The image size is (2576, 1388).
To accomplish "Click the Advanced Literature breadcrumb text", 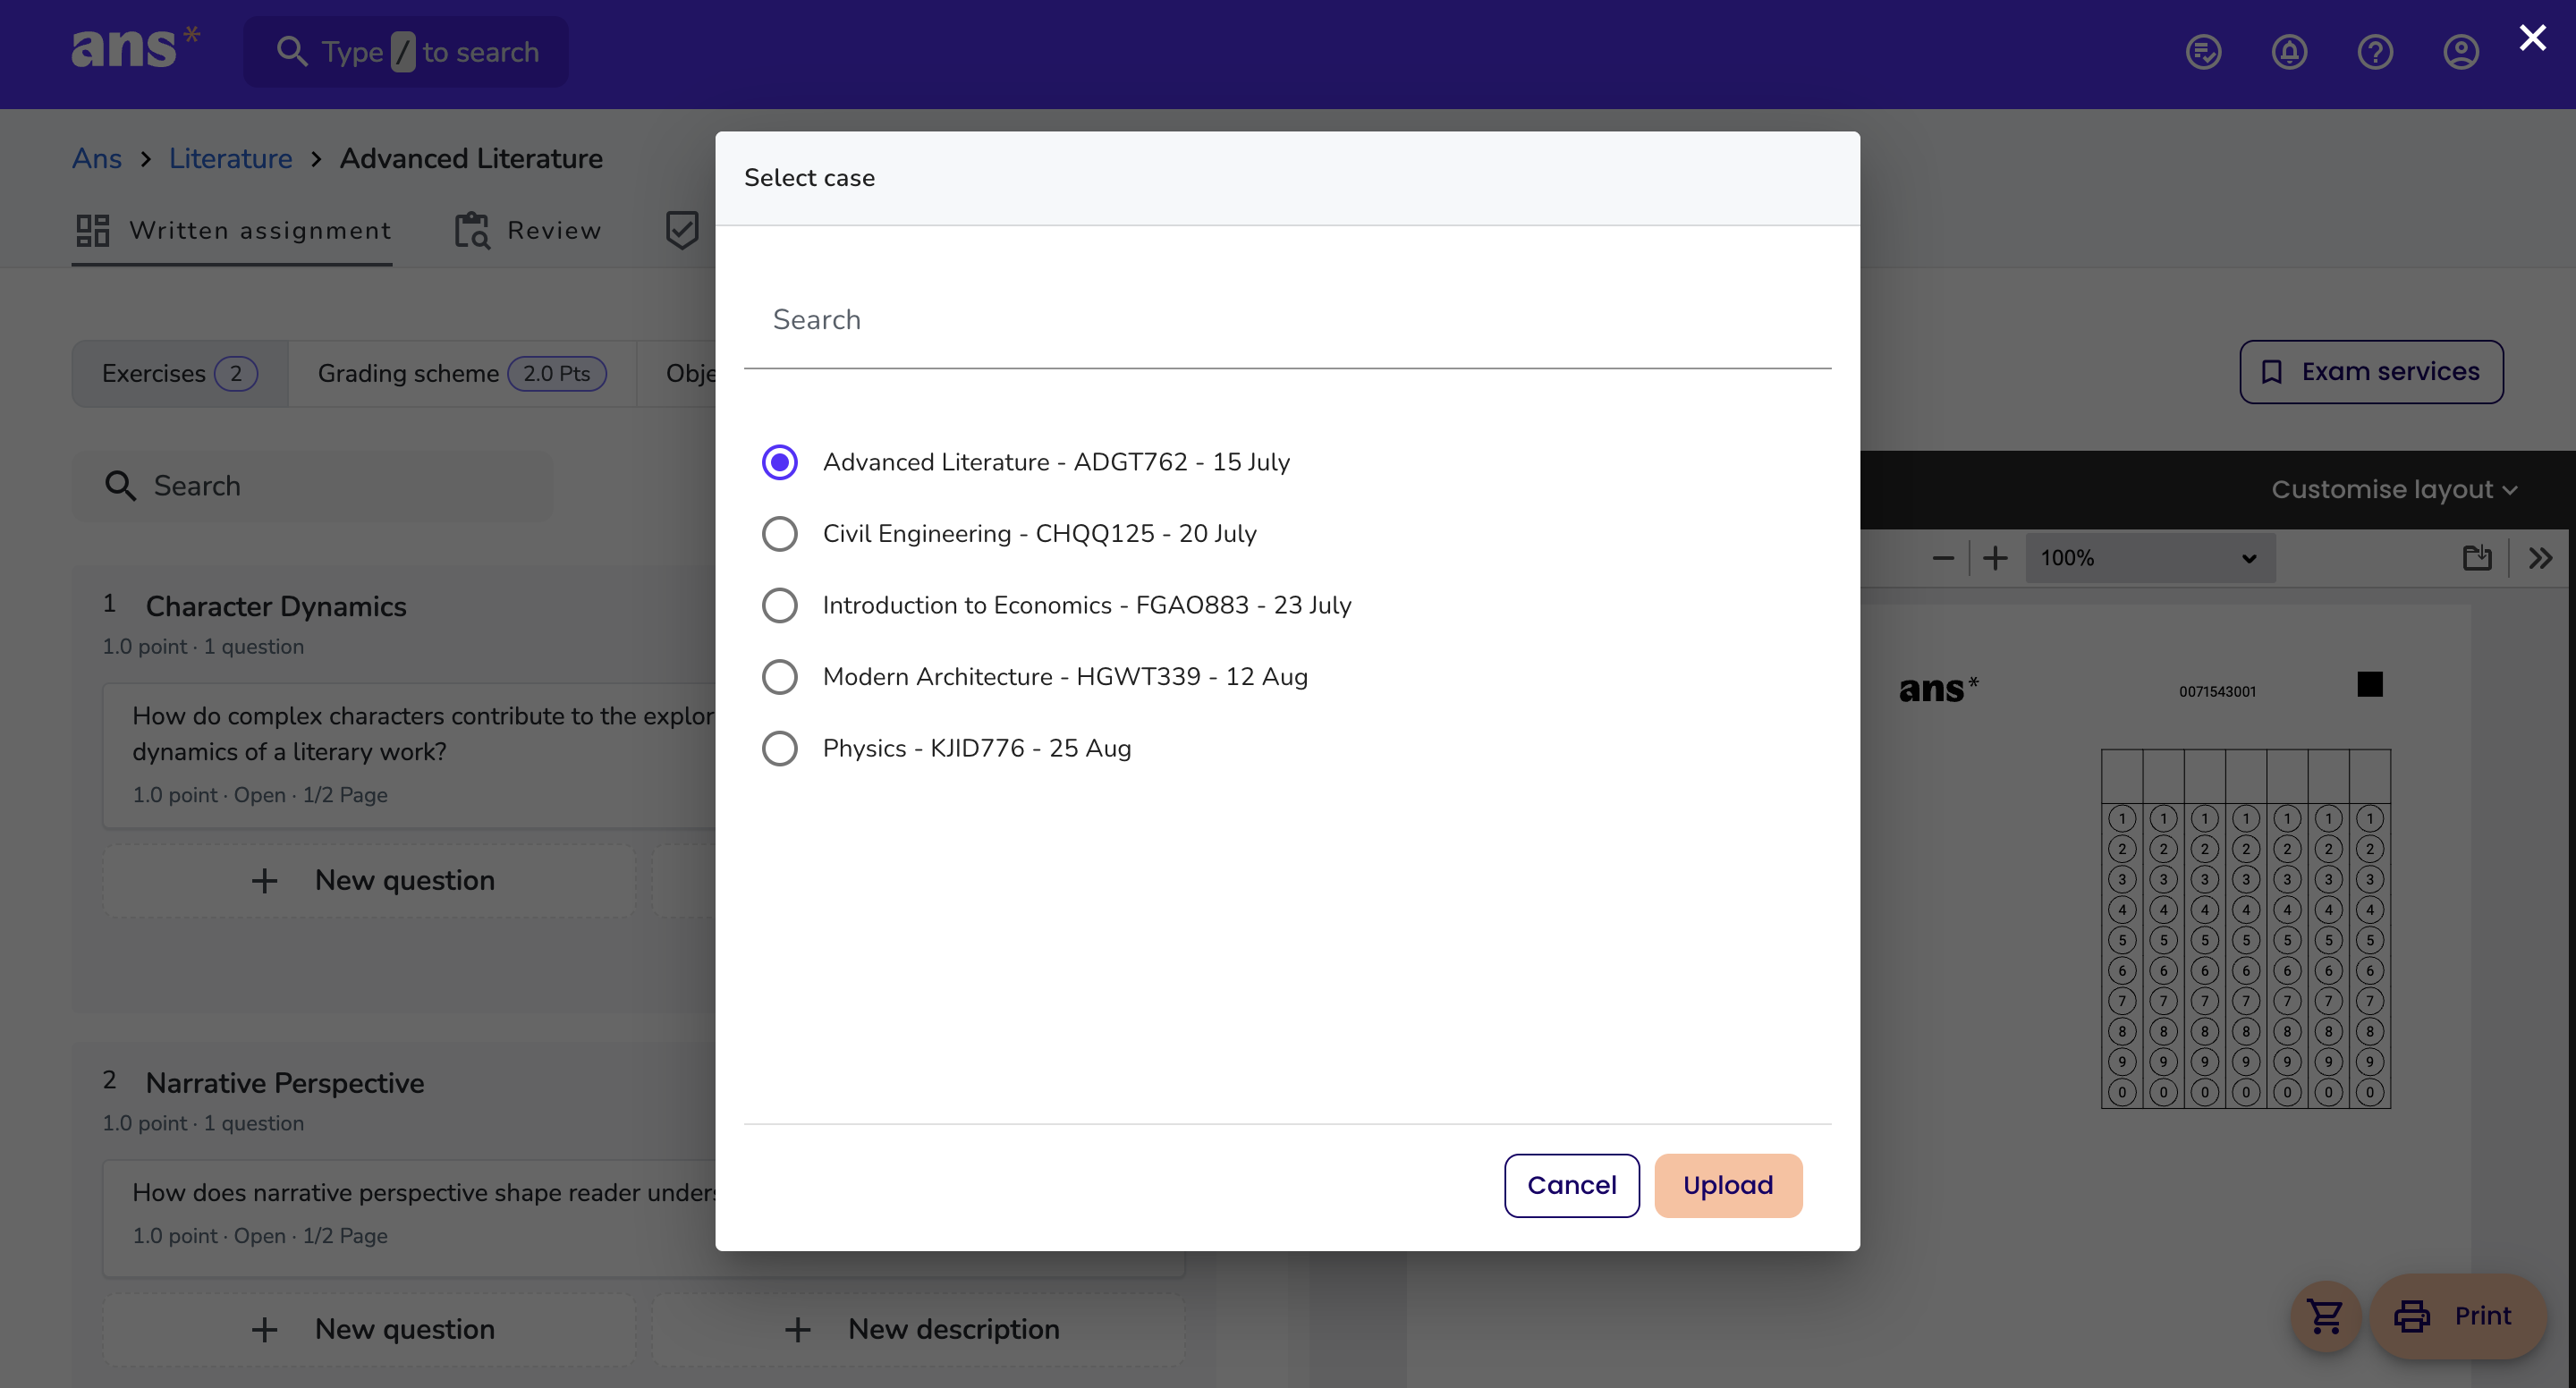I will pyautogui.click(x=471, y=158).
